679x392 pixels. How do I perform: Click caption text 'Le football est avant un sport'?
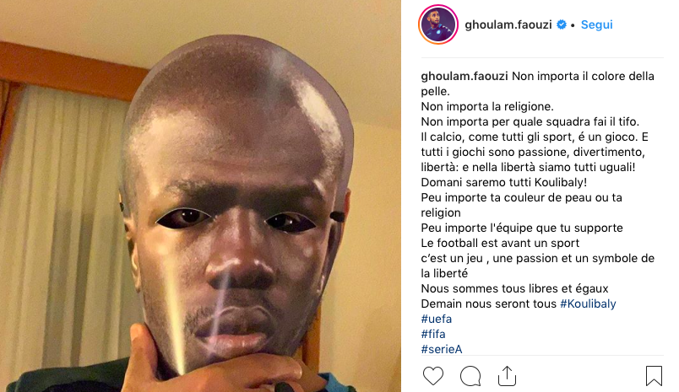tap(500, 243)
